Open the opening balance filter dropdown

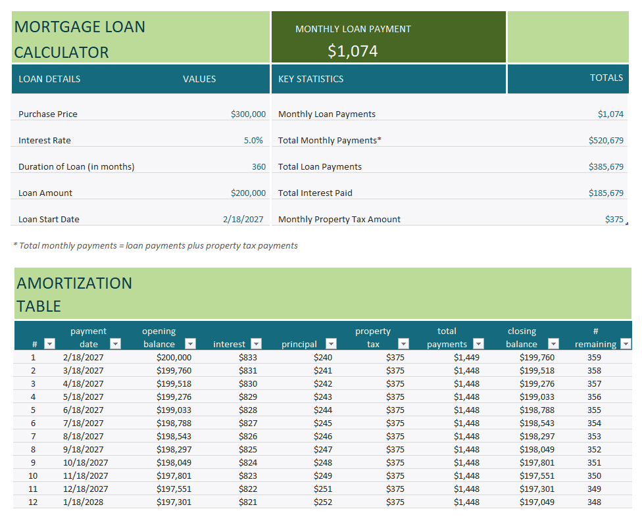pos(190,344)
